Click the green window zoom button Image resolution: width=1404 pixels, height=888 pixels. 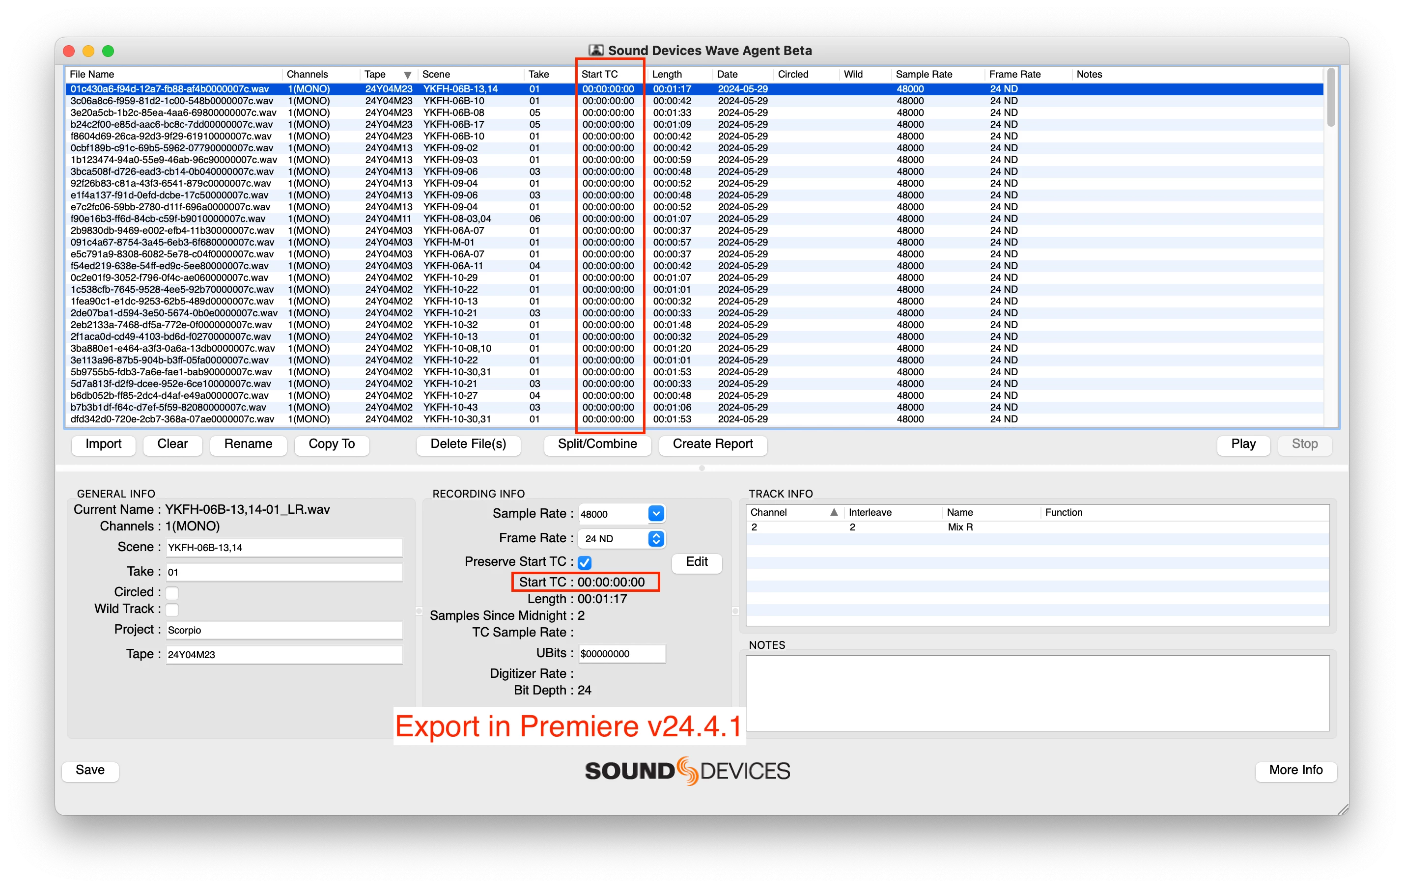(108, 51)
